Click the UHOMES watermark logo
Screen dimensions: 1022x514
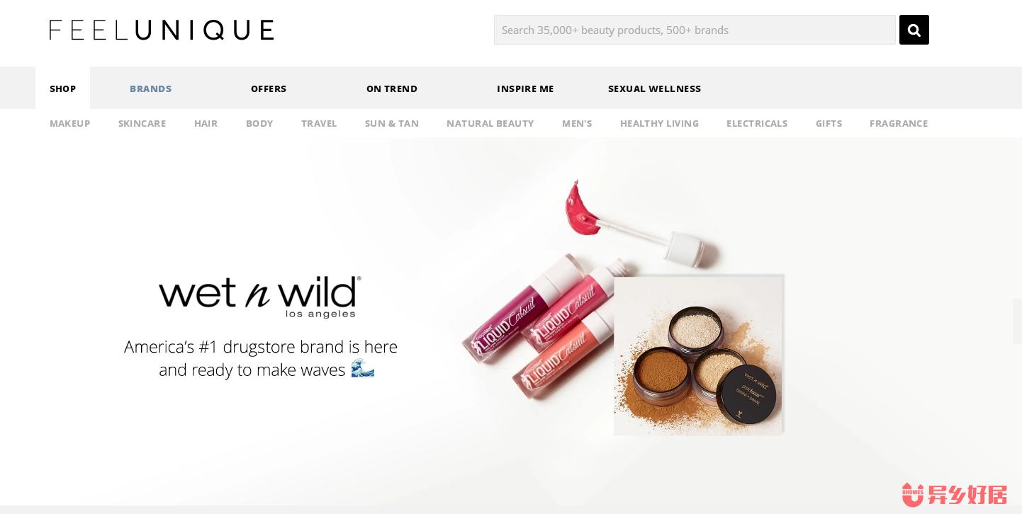point(954,494)
